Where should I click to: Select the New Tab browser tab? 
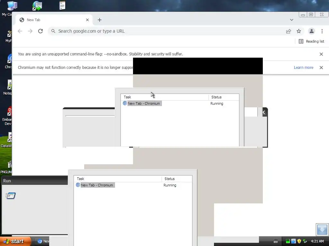54,20
